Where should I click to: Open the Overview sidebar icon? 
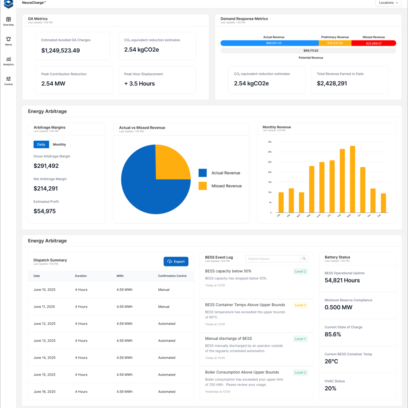tap(8, 19)
